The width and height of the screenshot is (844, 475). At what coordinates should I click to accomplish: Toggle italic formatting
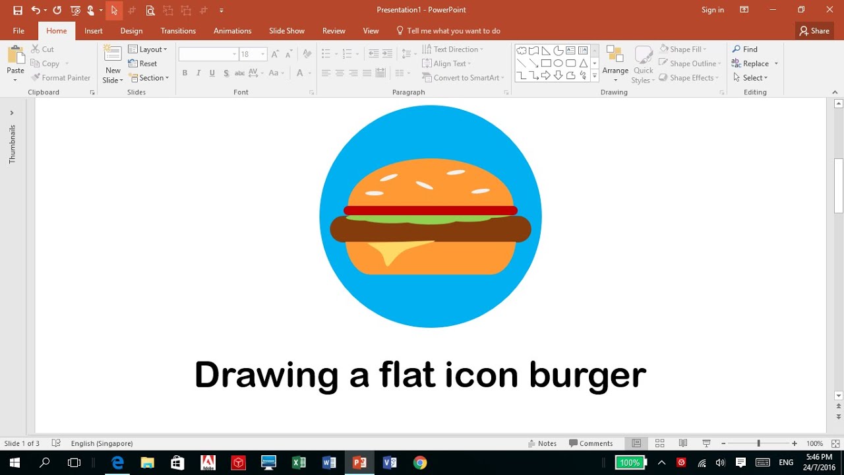click(198, 73)
